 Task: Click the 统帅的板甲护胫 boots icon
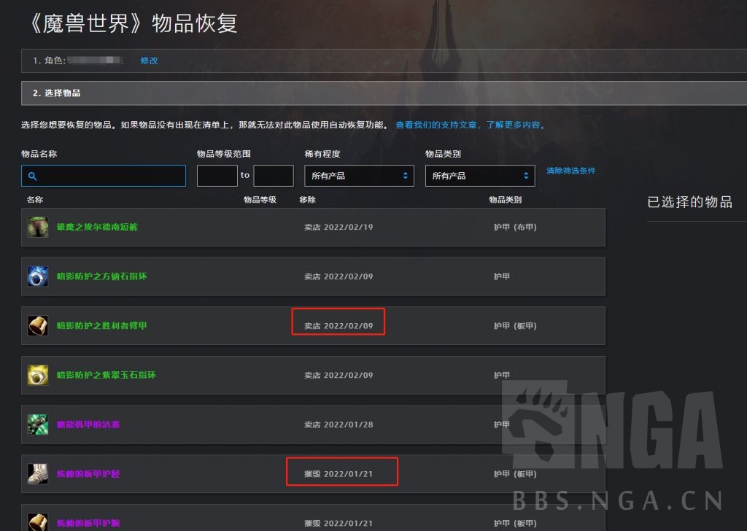pos(38,474)
